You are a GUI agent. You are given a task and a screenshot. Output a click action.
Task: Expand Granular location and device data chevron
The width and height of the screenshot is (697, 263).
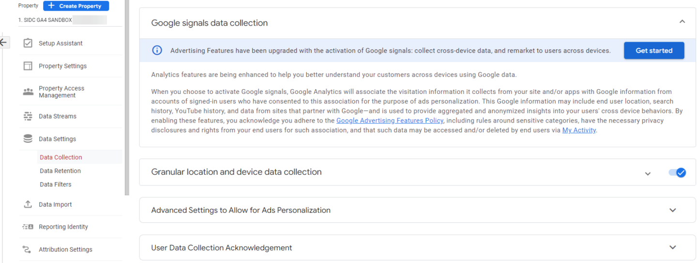tap(648, 173)
